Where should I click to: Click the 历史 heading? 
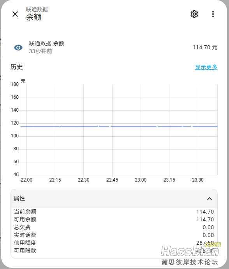17,67
